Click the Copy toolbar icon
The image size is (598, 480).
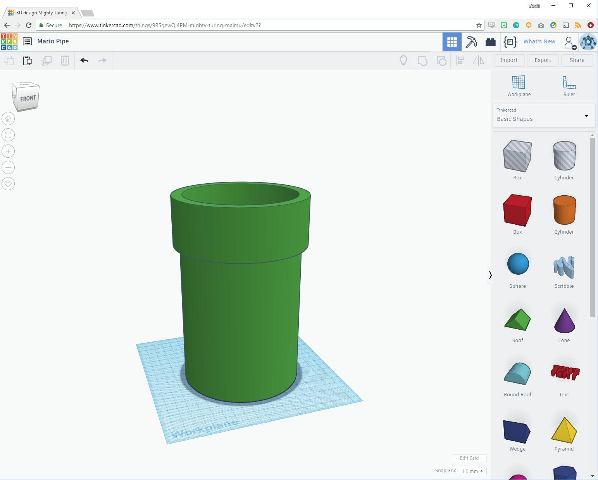point(9,60)
